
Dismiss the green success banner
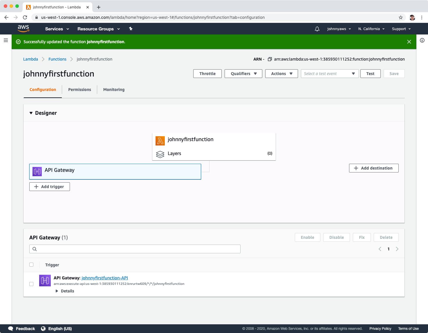coord(409,42)
